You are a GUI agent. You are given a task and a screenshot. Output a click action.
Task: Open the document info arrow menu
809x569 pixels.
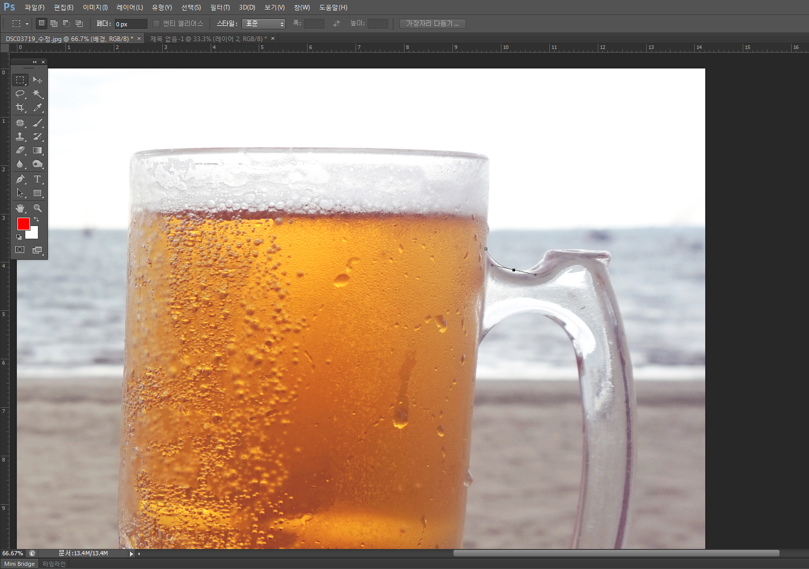coord(131,553)
